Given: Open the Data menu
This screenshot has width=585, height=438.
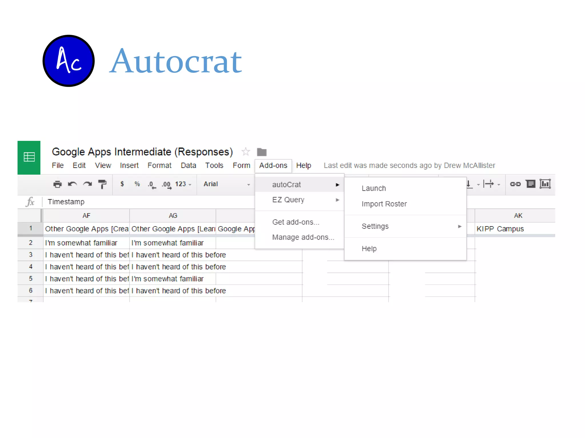Looking at the screenshot, I should tap(189, 165).
